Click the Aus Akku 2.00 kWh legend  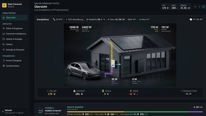[x=106, y=114]
